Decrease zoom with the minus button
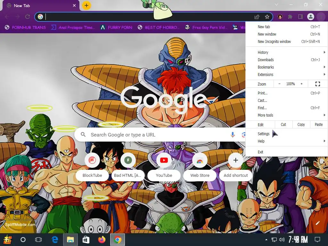 coord(279,84)
